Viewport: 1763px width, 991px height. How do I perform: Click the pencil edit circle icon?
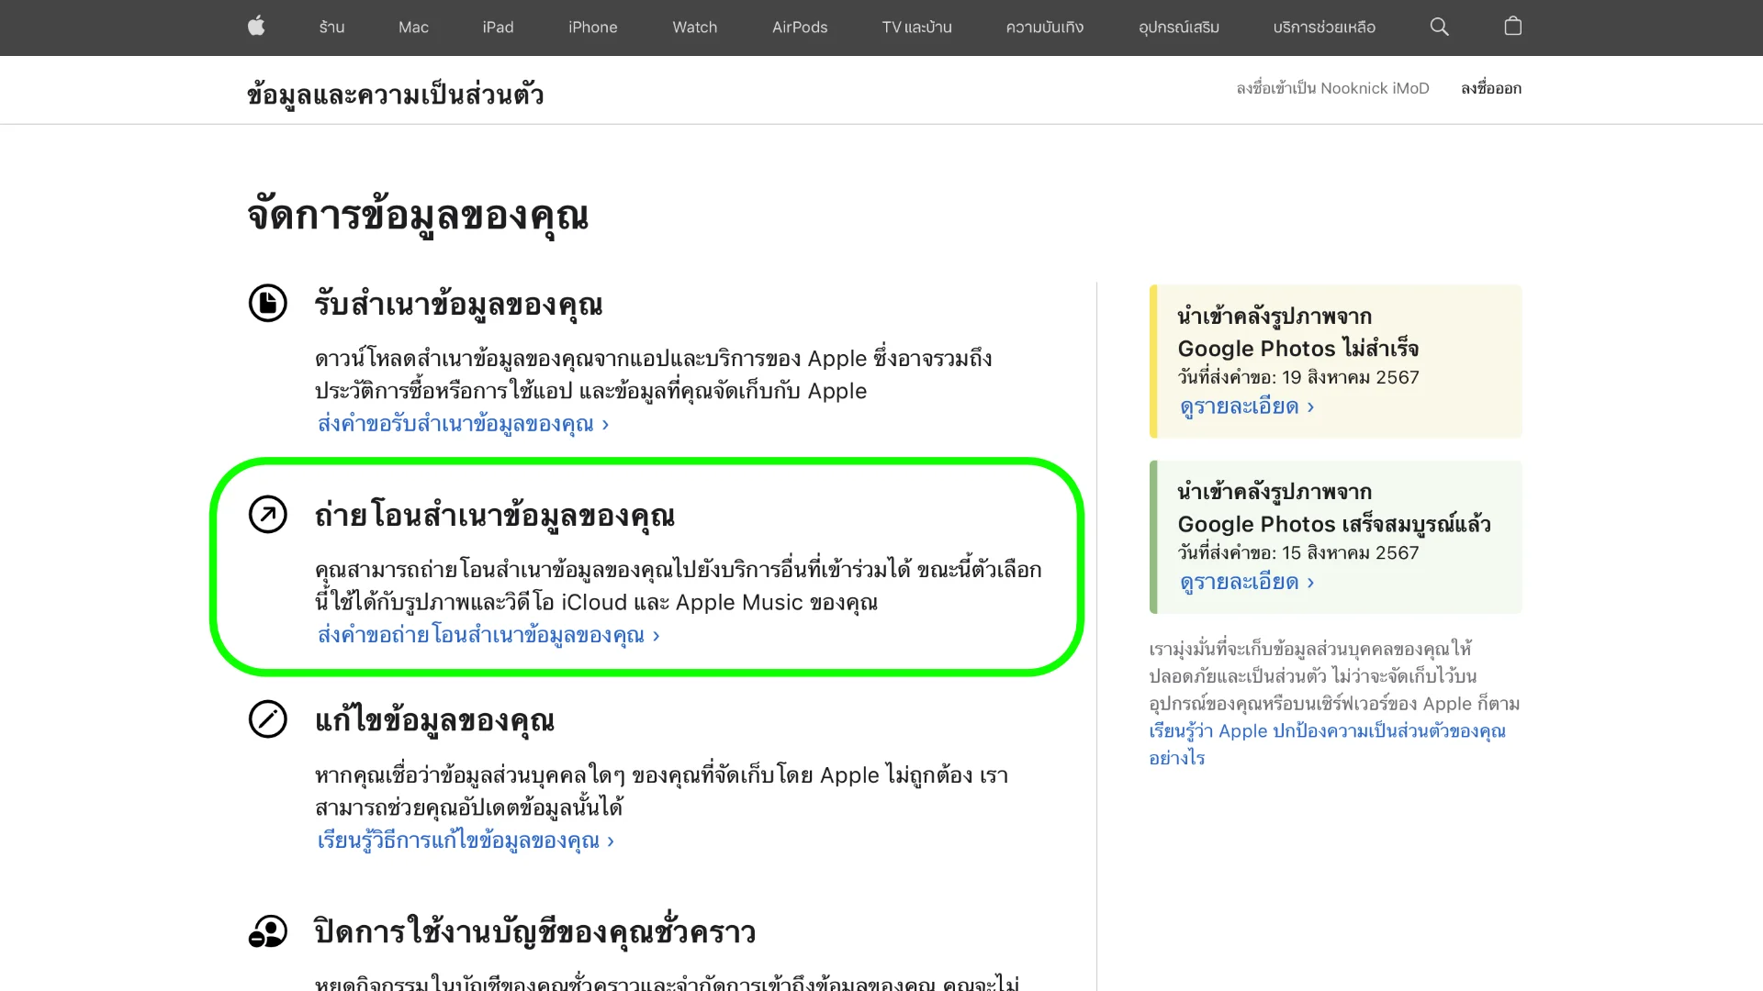268,719
